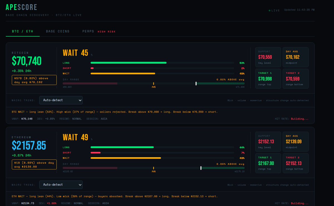Click Bitcoin HIT RATE Building... status
Image resolution: width=334 pixels, height=206 pixels.
point(300,119)
